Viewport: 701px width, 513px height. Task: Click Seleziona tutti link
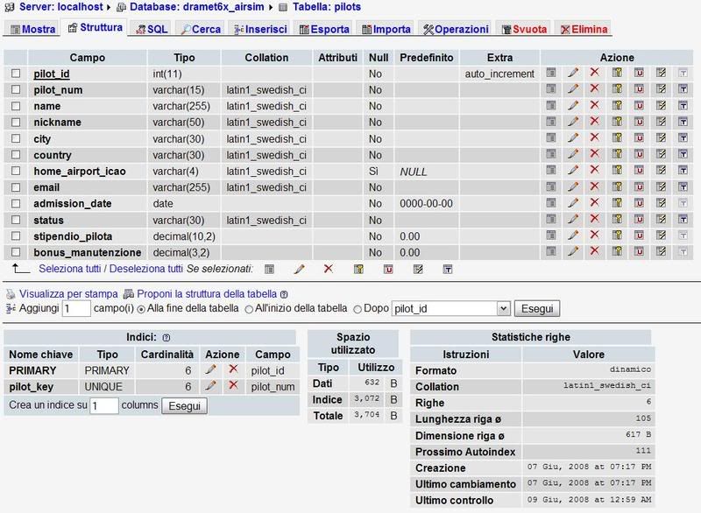70,269
